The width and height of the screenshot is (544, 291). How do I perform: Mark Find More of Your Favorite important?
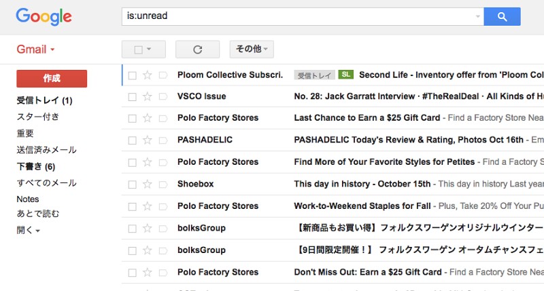pyautogui.click(x=163, y=162)
